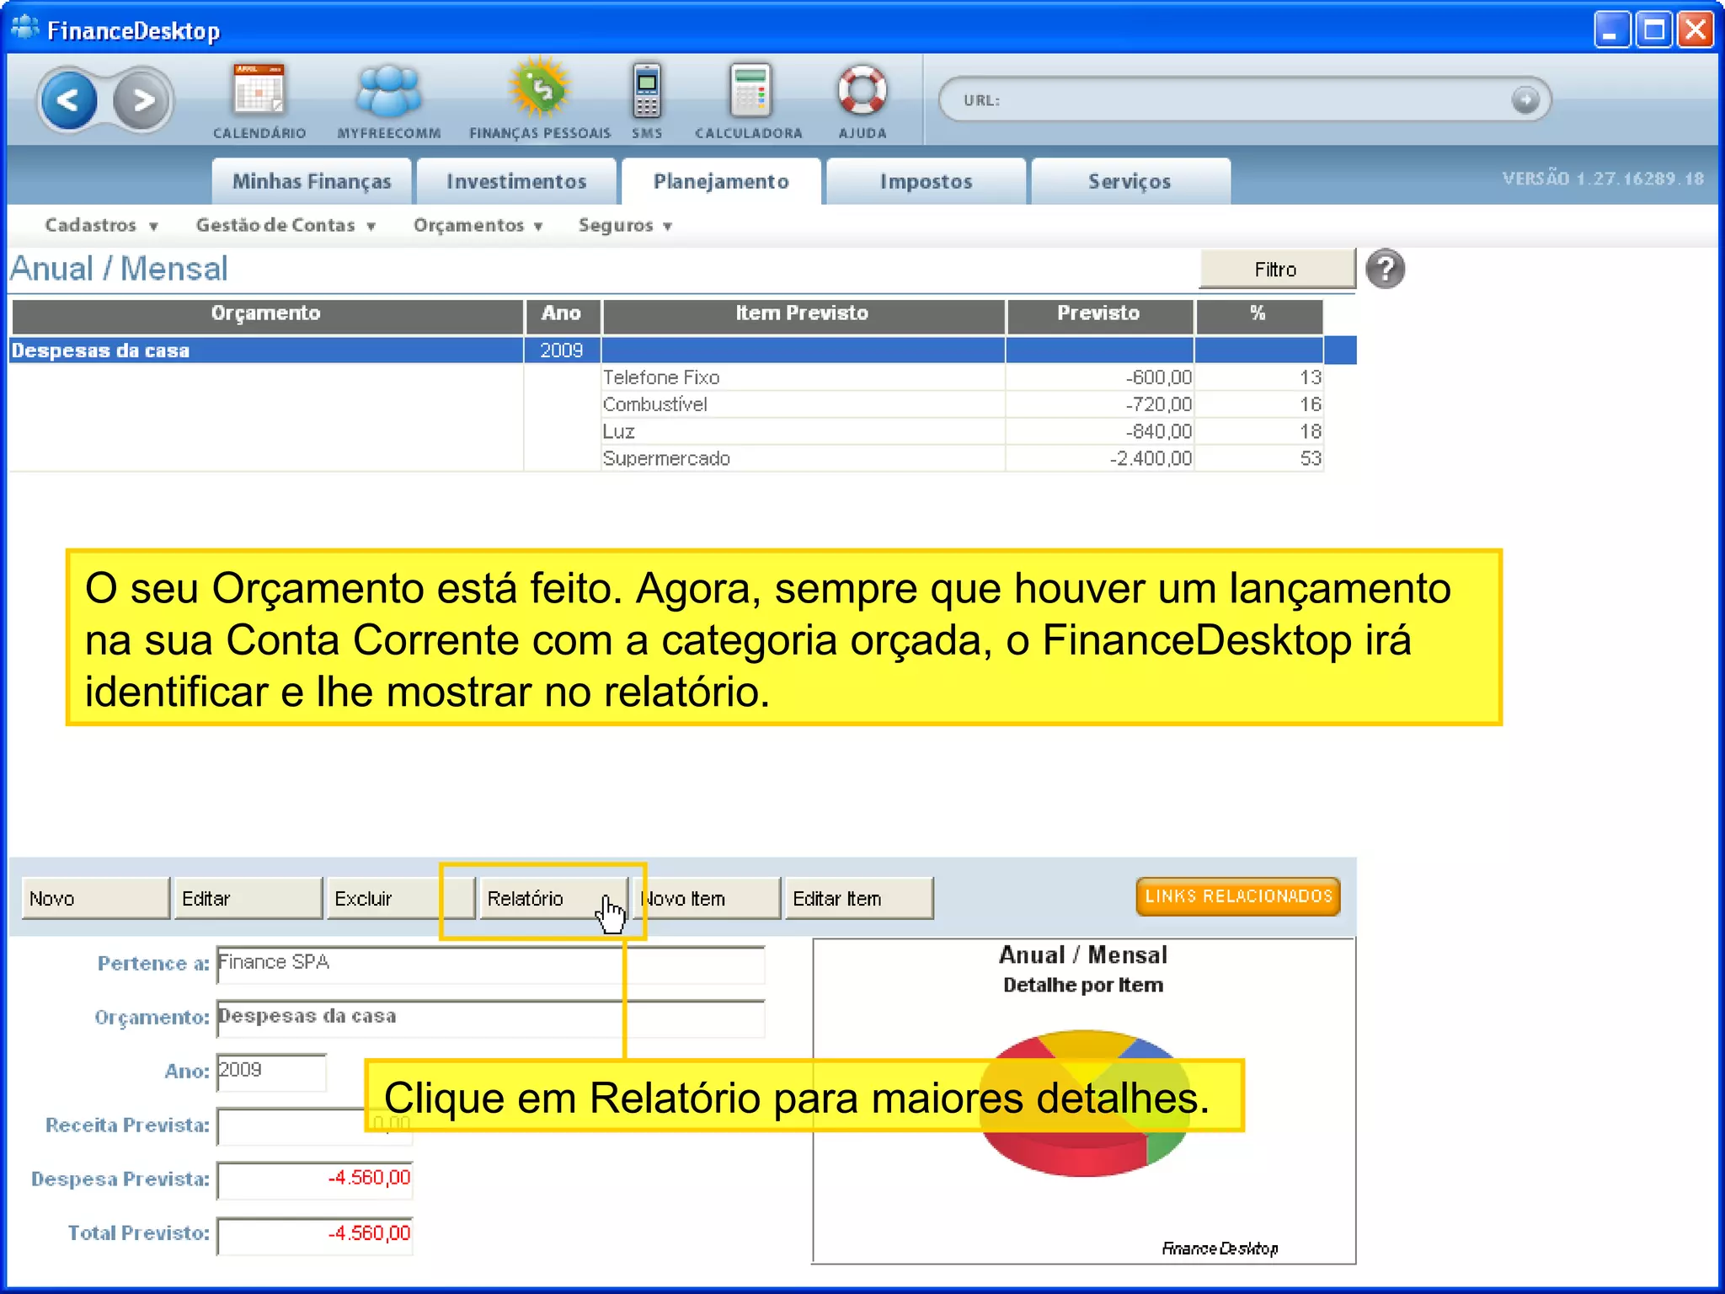Maximize the FinanceDesktop window

(1654, 30)
